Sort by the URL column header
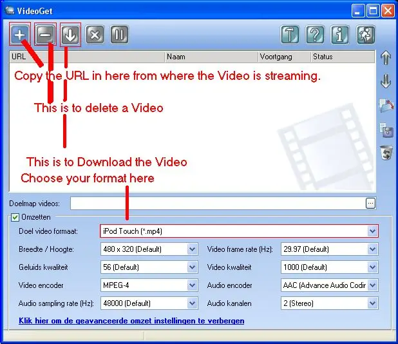 (x=87, y=57)
